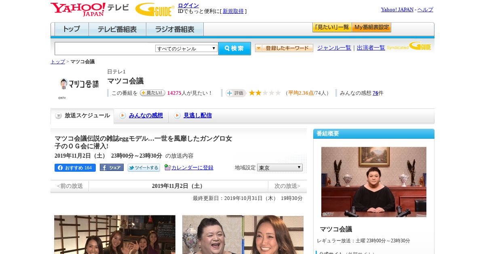Open ジャンル一覧 link
The width and height of the screenshot is (485, 254).
tap(334, 48)
